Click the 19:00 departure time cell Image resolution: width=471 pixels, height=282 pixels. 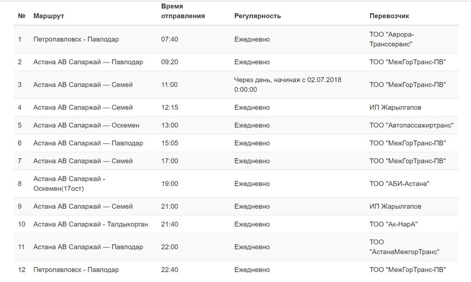click(x=170, y=183)
